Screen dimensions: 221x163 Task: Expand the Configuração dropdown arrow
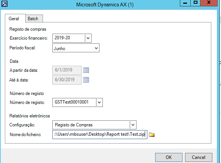click(133, 125)
